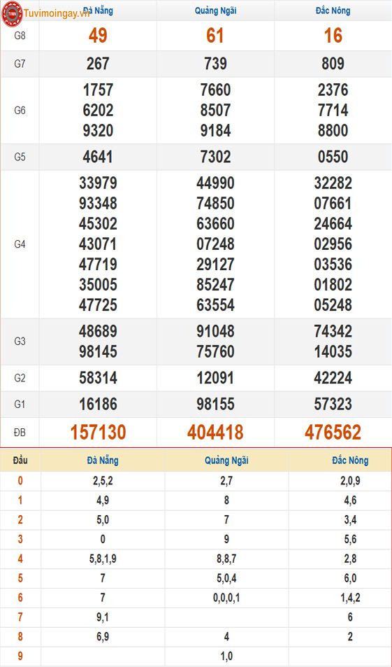Select the Đà Nẵng results column header
The width and height of the screenshot is (392, 667).
pos(98,10)
